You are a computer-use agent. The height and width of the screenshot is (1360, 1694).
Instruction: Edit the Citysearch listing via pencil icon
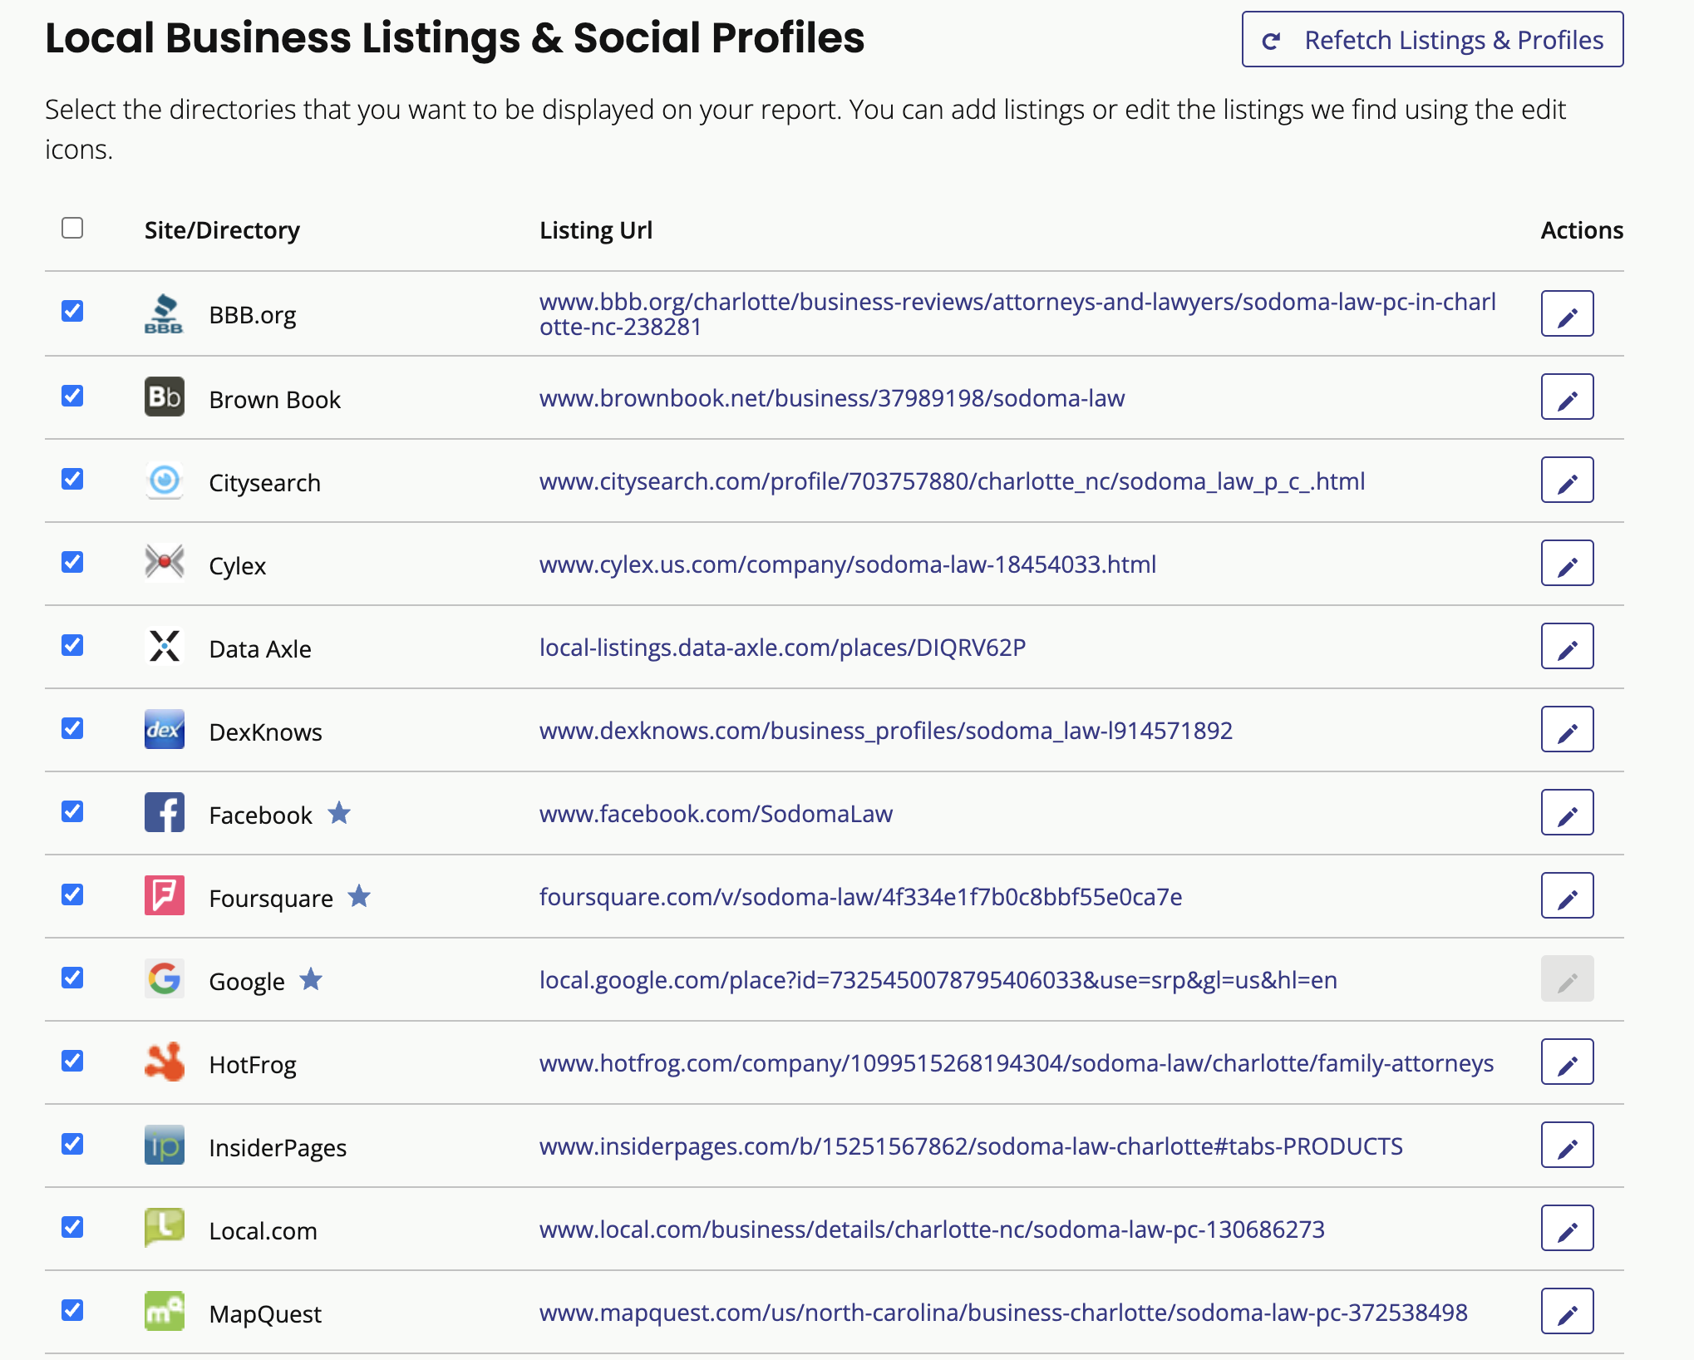(x=1567, y=480)
